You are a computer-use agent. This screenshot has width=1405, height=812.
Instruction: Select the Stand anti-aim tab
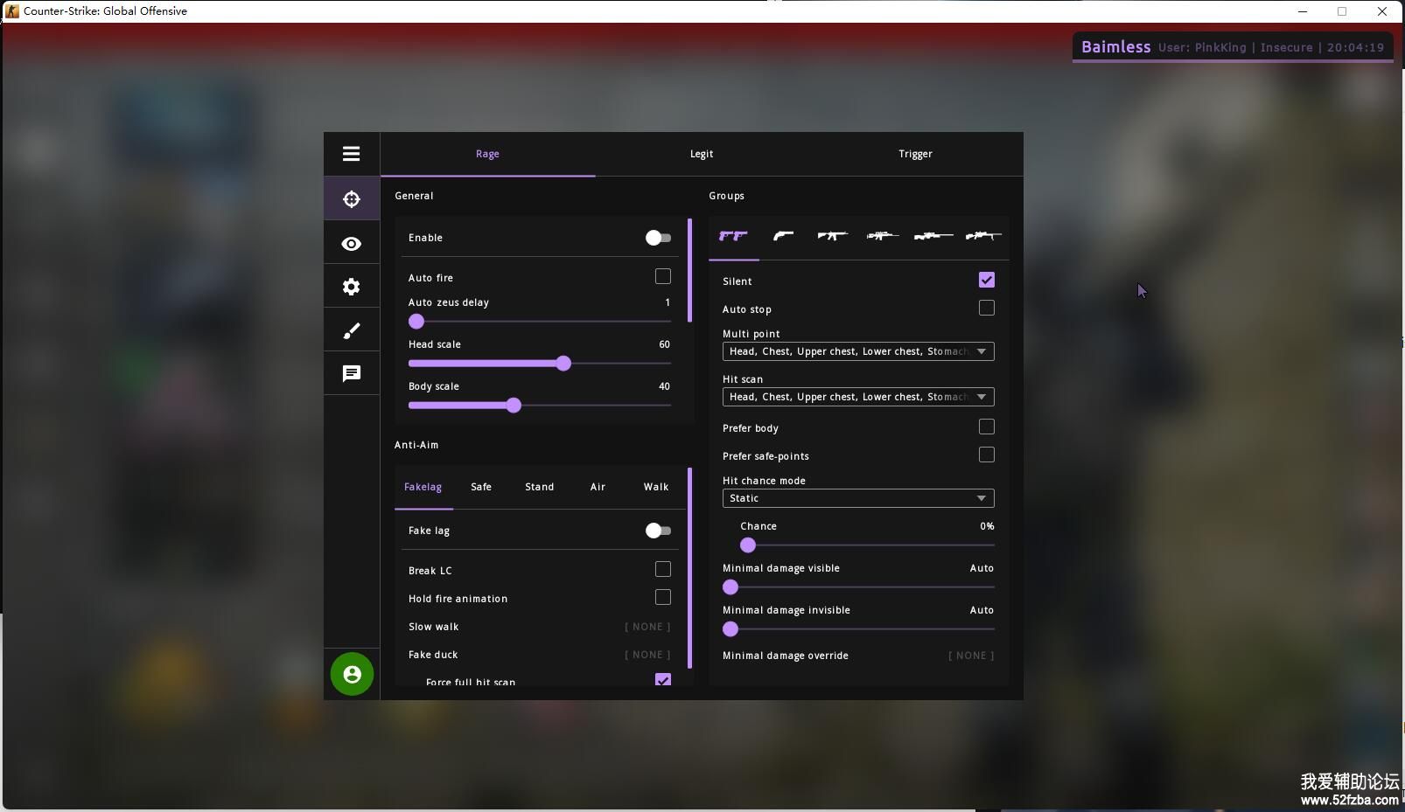coord(540,487)
